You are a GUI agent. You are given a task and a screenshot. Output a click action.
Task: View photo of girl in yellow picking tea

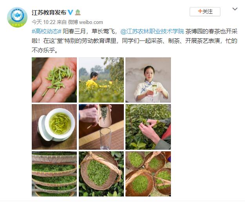[x=101, y=80]
